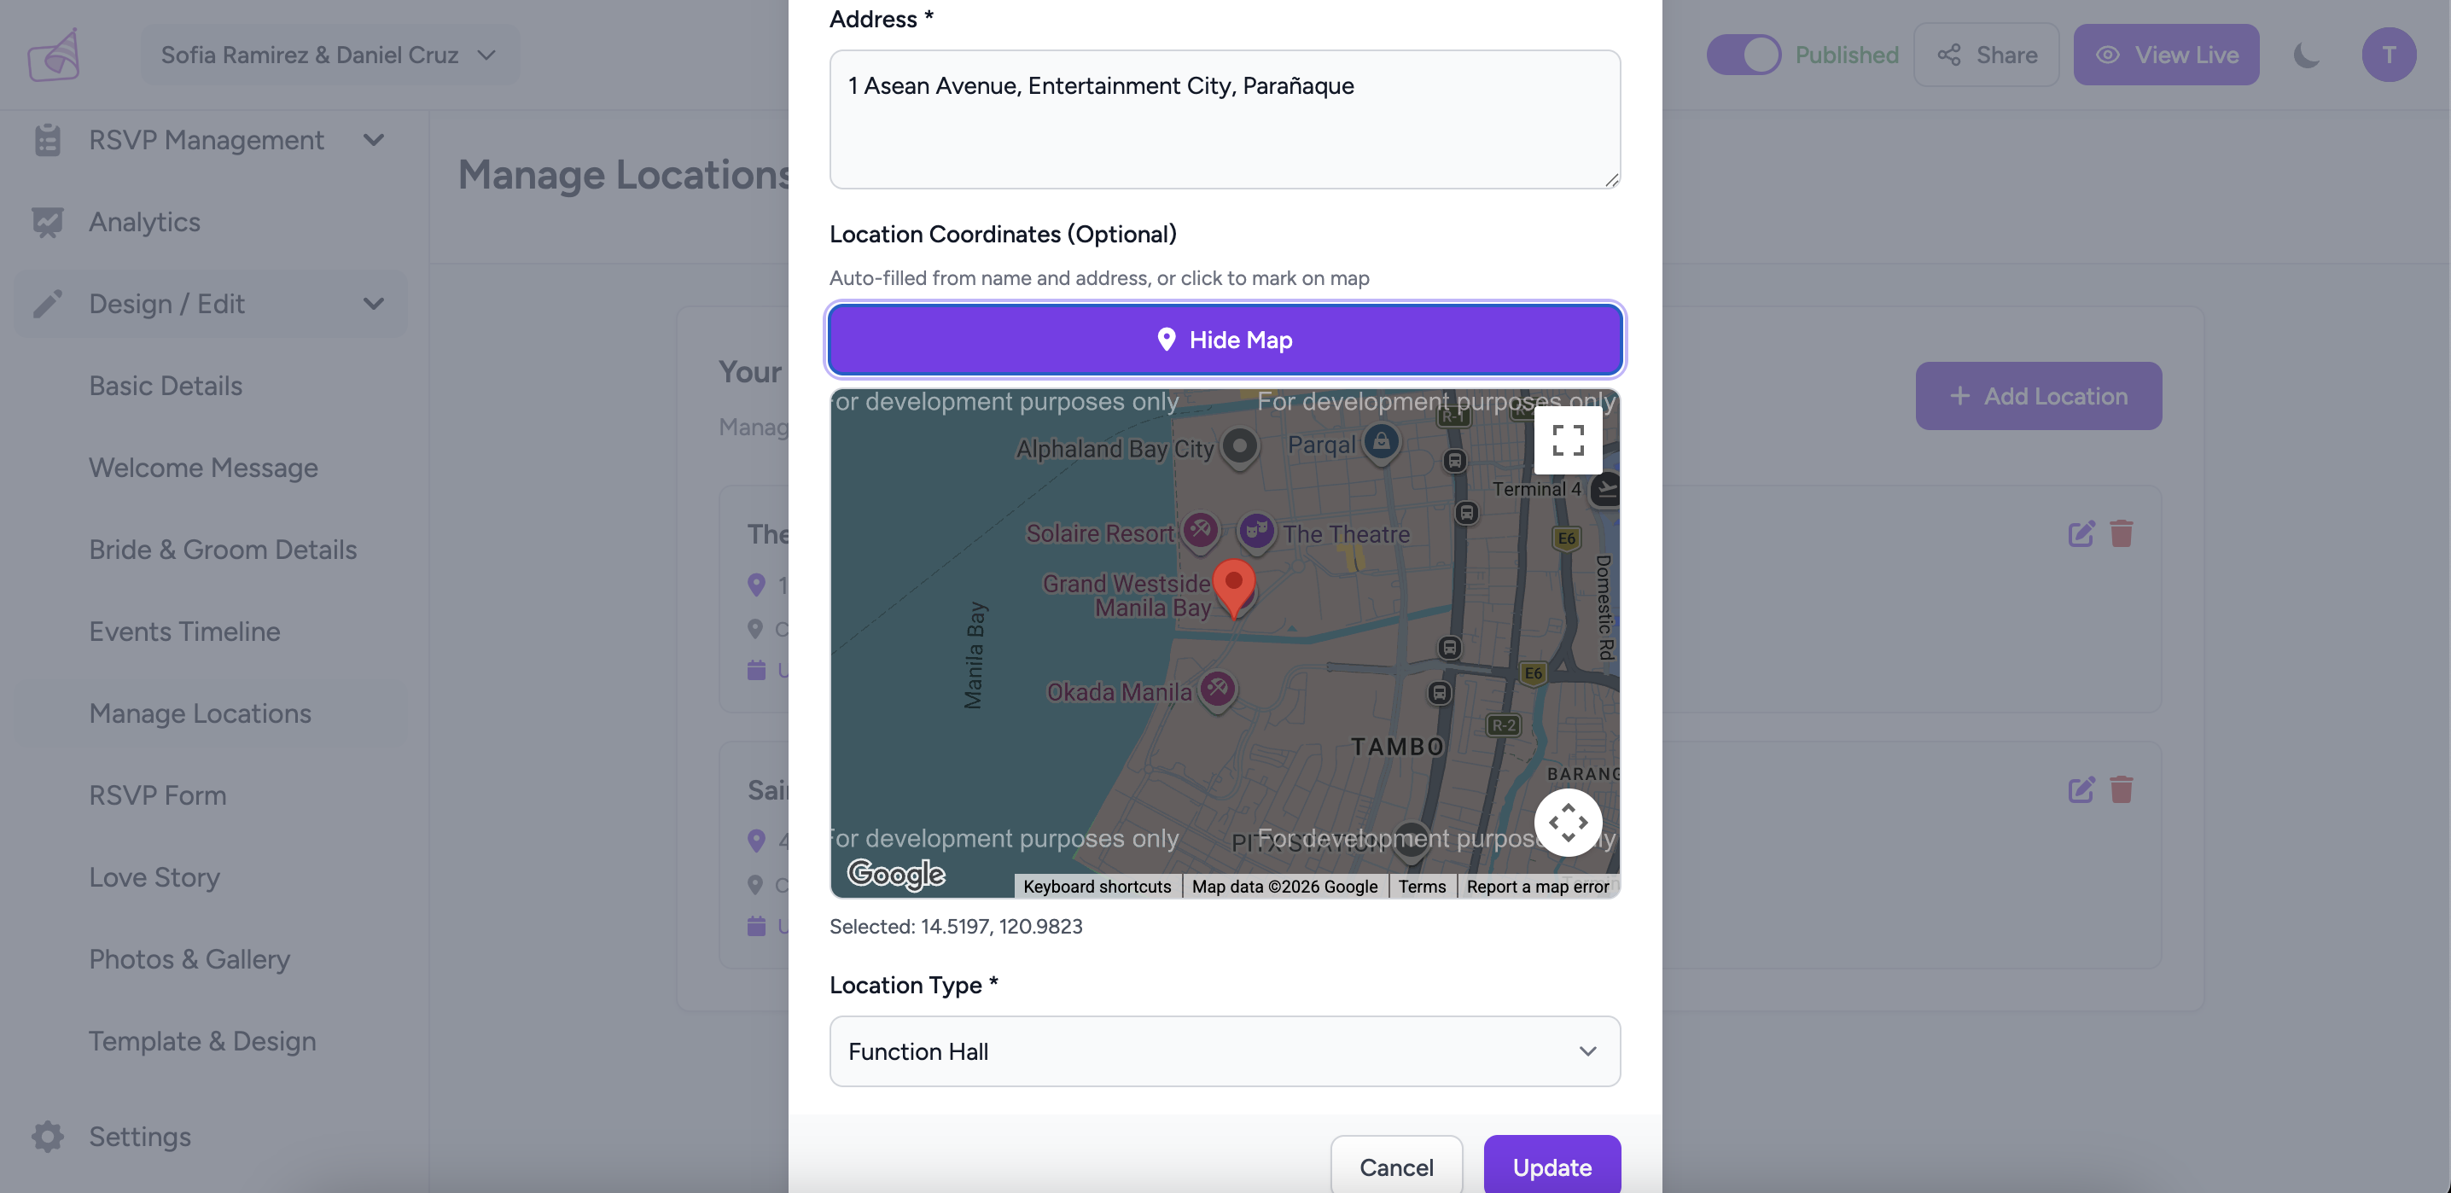Image resolution: width=2451 pixels, height=1193 pixels.
Task: Select the Alphaland Bay City marker
Action: (x=1240, y=445)
